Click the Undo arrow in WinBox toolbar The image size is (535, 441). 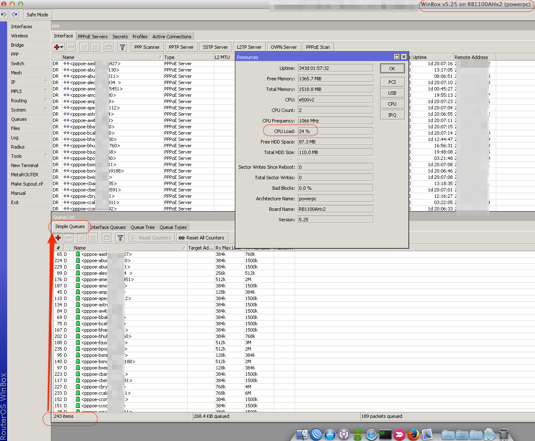tap(4, 14)
